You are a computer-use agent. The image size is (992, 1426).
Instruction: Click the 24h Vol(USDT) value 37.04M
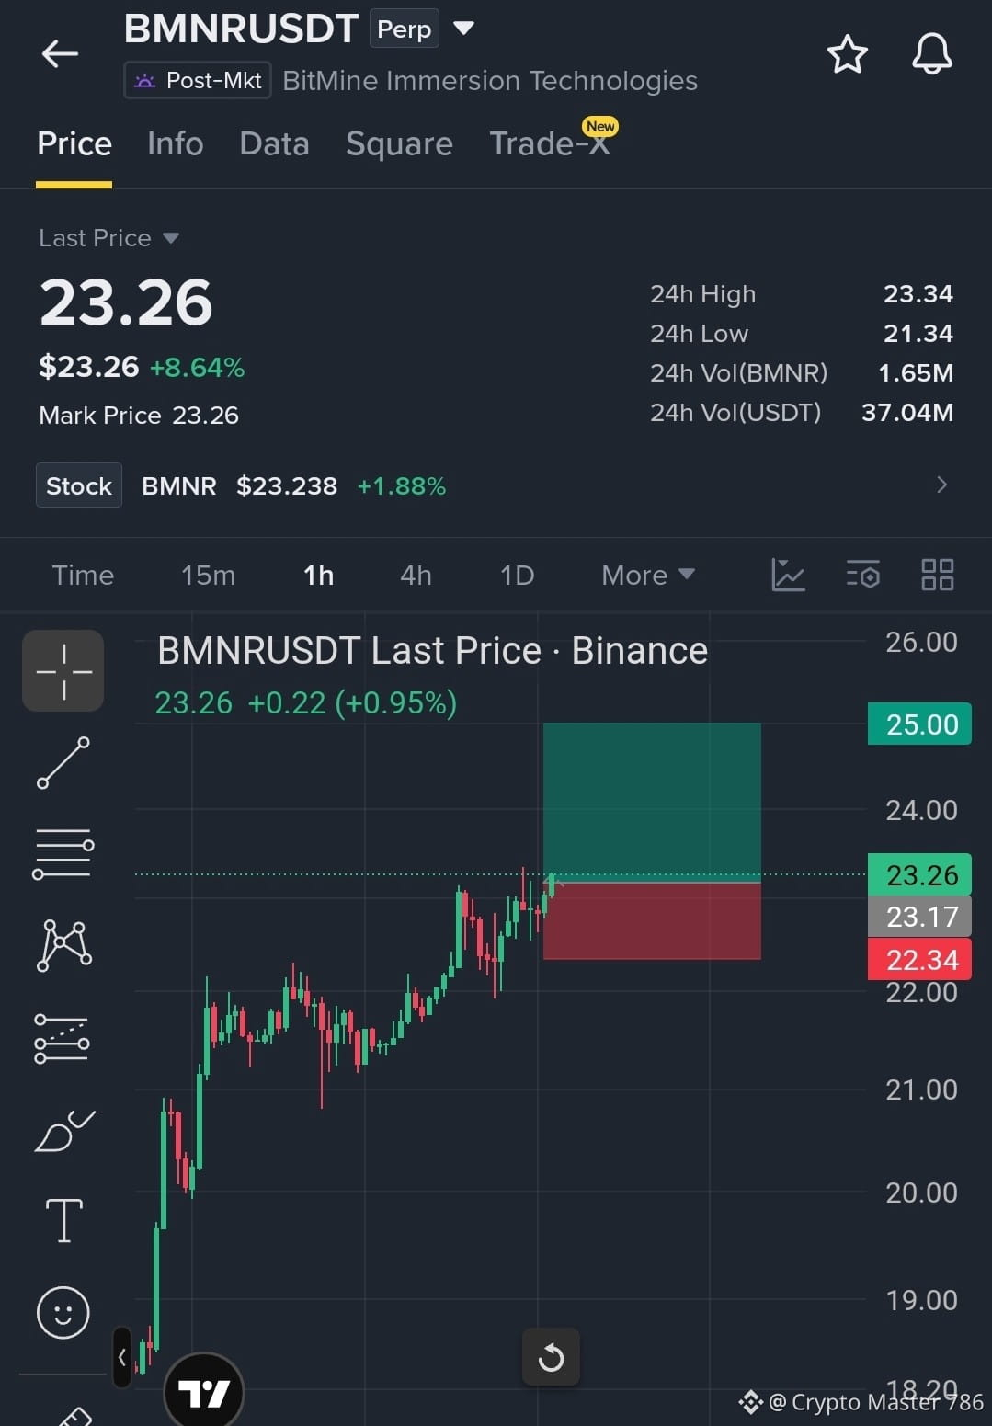coord(907,413)
